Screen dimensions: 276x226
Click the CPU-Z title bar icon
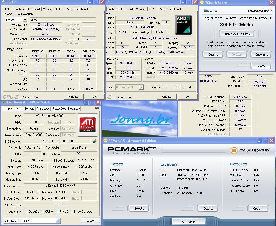3,2
